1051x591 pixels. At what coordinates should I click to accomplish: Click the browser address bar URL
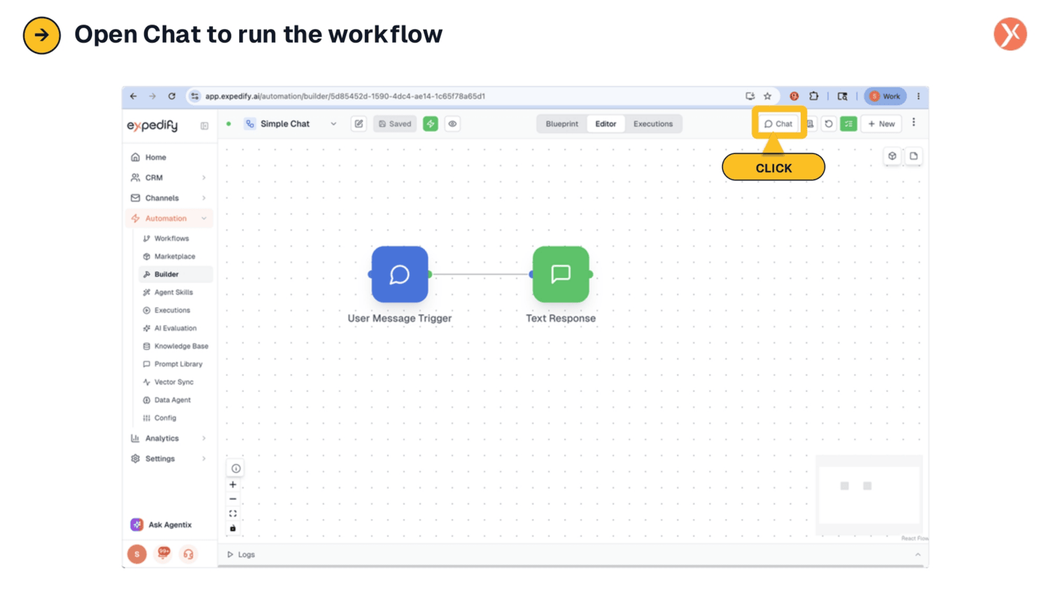tap(345, 97)
